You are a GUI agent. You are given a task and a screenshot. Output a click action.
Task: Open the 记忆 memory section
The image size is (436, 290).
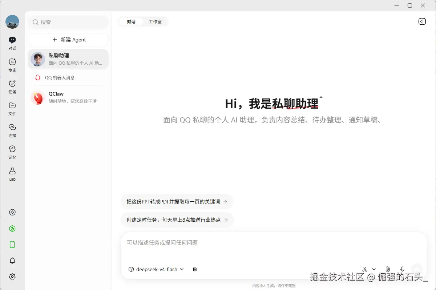tap(12, 152)
